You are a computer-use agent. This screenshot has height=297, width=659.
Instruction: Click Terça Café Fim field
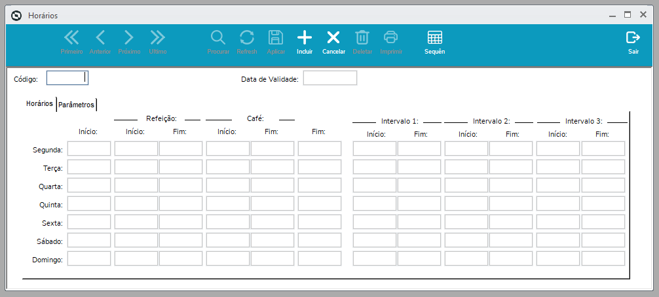[x=273, y=167]
